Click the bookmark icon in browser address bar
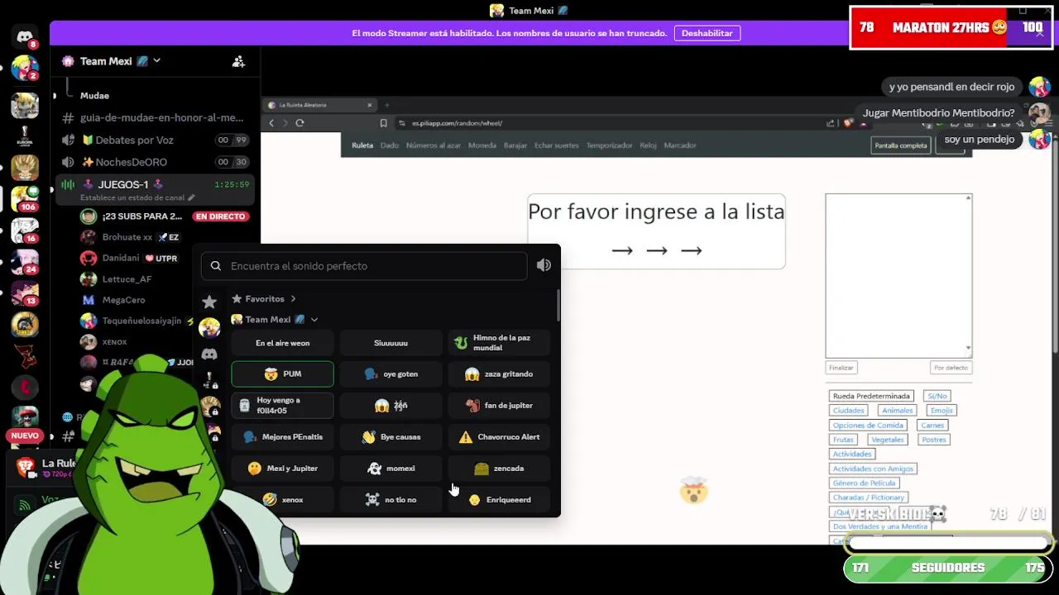Screen dimensions: 1059x595 coord(383,123)
